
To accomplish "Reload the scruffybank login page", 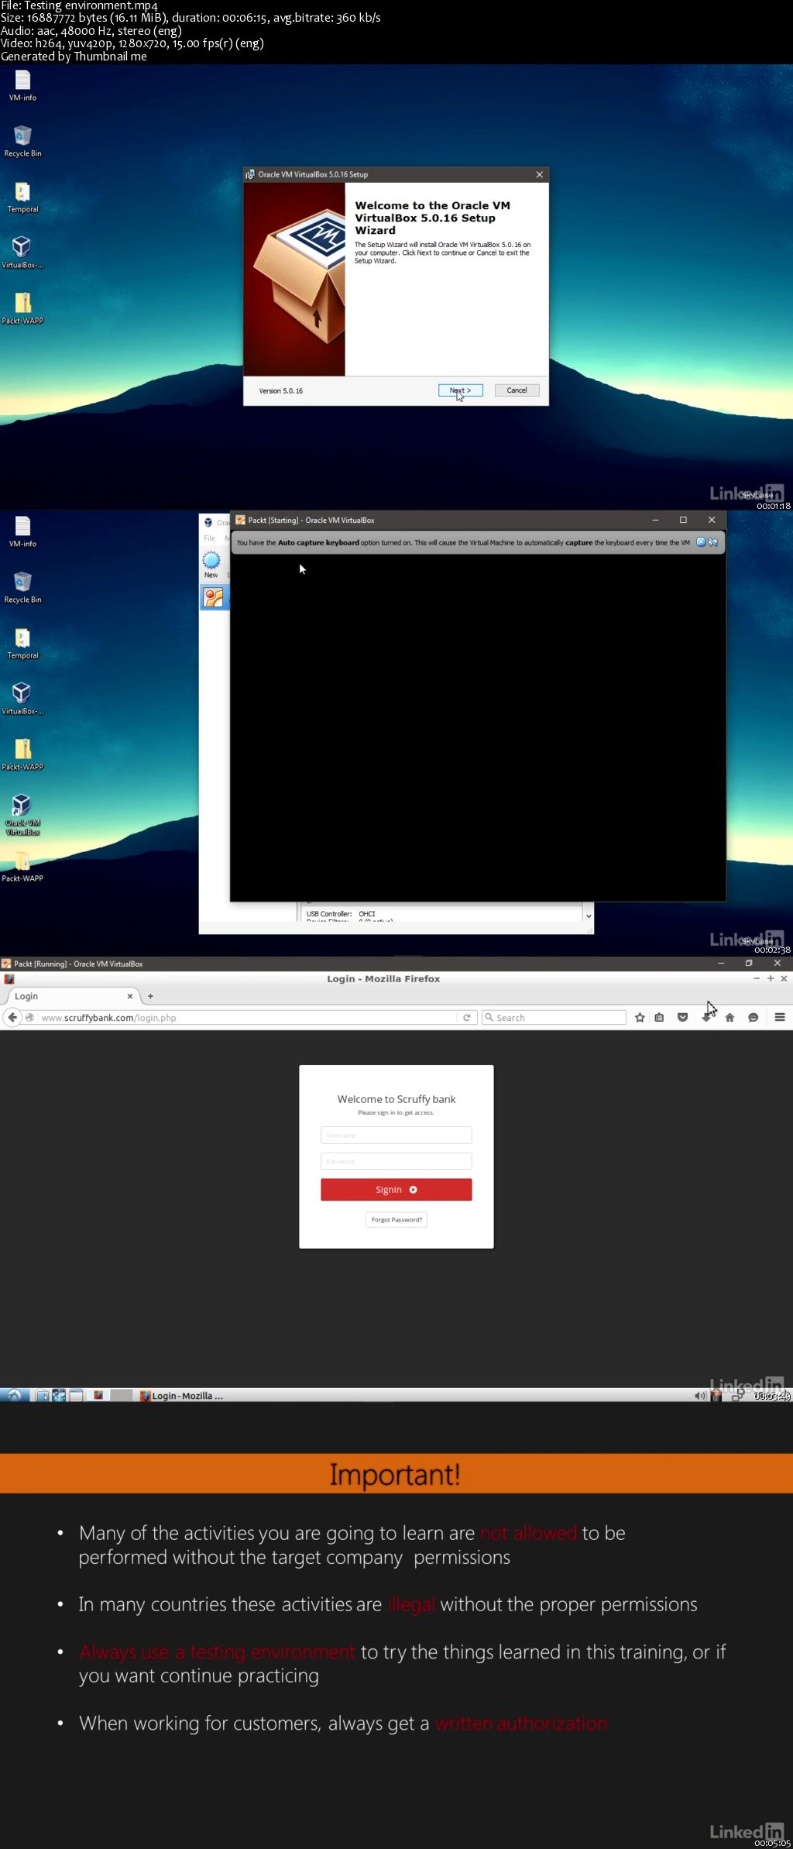I will pos(466,1017).
